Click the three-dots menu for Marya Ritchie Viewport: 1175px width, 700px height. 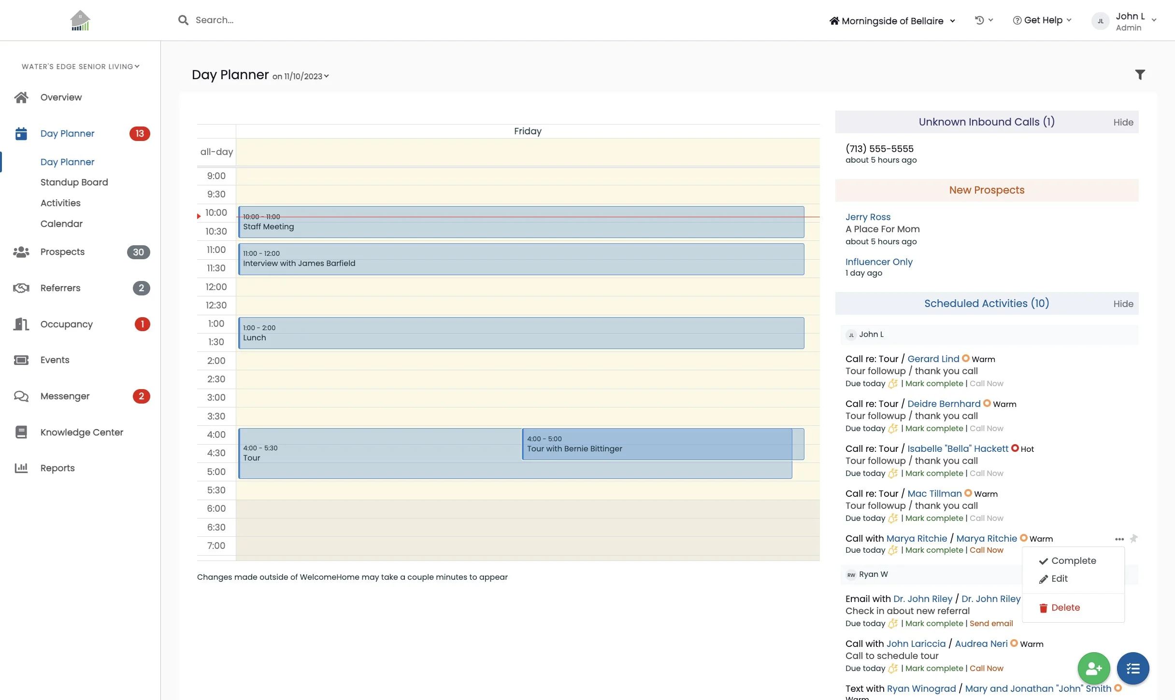[1119, 539]
